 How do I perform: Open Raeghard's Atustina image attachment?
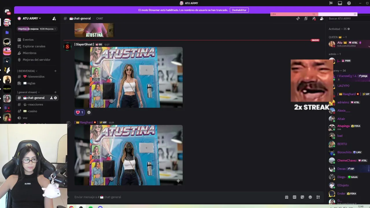tap(128, 155)
